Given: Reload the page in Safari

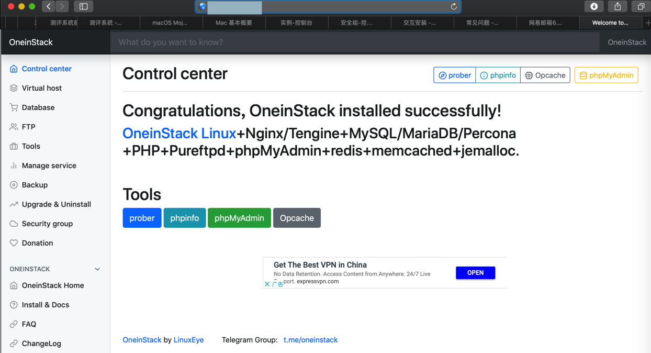Looking at the screenshot, I should (454, 6).
